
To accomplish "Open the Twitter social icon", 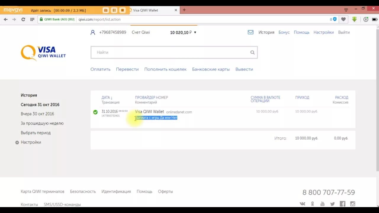I will [x=333, y=204].
